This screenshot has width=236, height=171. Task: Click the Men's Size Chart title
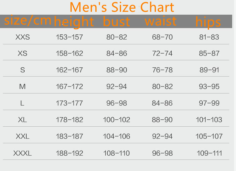(122, 7)
